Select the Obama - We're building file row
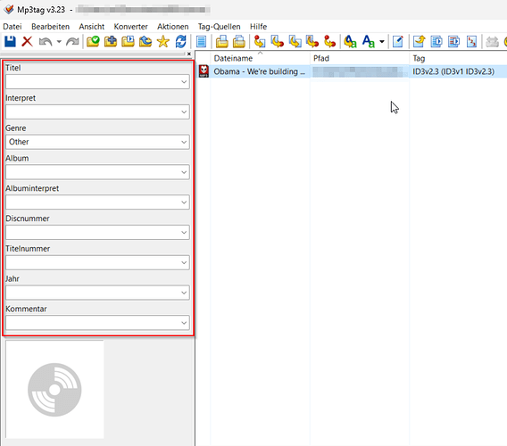This screenshot has height=446, width=507. 351,71
